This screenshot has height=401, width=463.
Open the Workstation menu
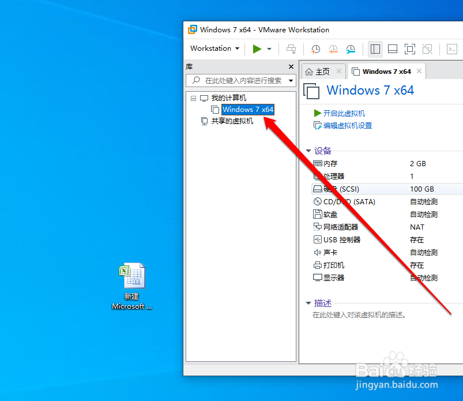click(x=214, y=48)
